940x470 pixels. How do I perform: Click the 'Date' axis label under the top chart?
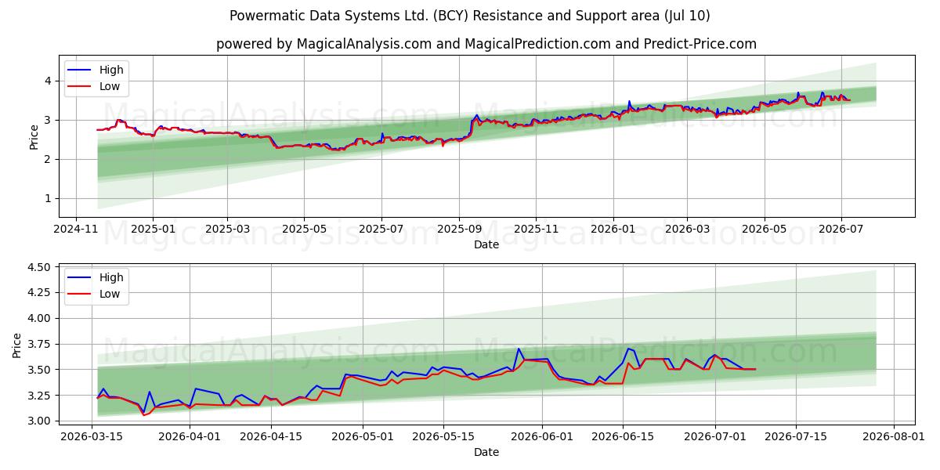(486, 244)
